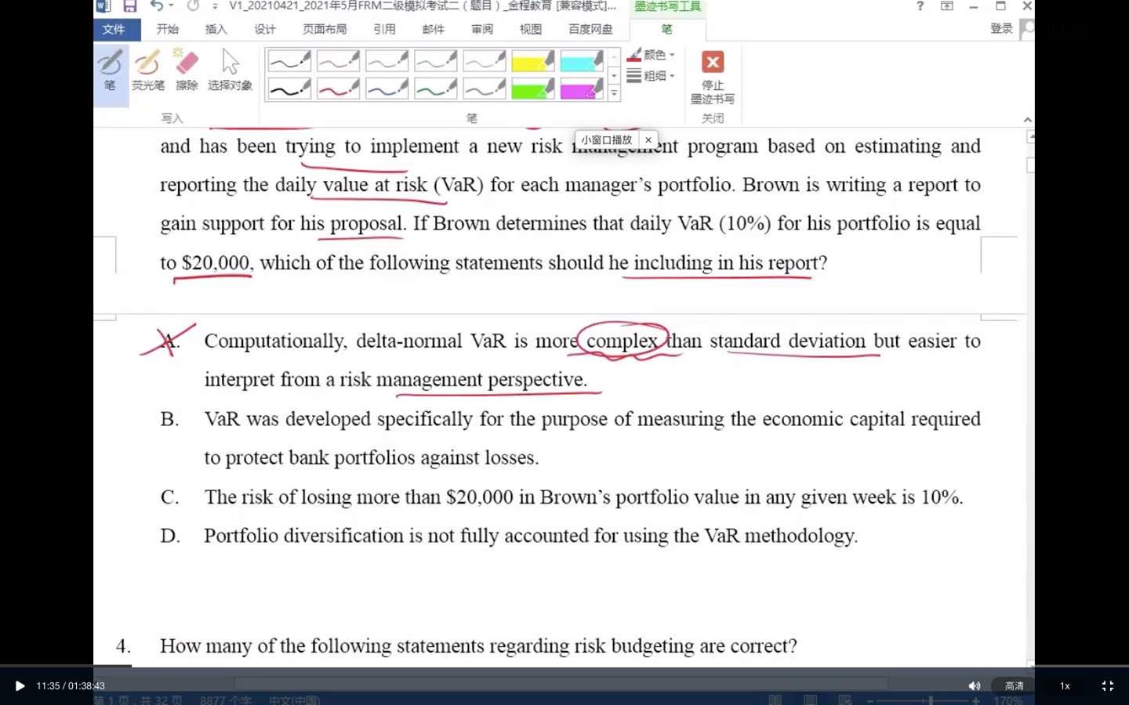Save the document via quick access toolbar
Screen dimensions: 1129x705
(130, 6)
